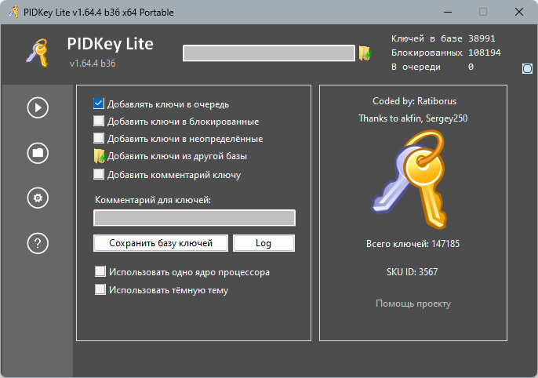538x378 pixels.
Task: Click the "SKU ID: 3567" text
Action: [x=412, y=272]
